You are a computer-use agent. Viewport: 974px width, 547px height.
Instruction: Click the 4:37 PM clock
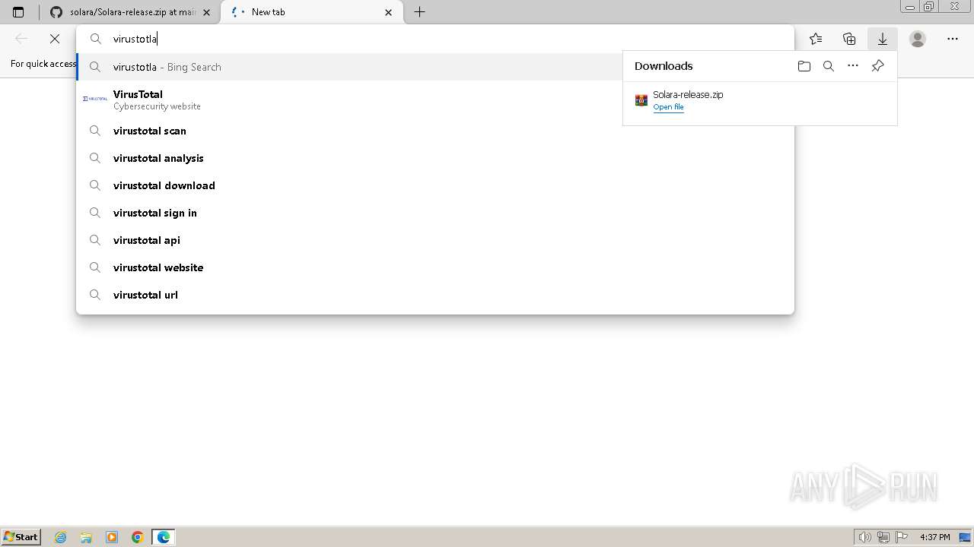(x=934, y=537)
